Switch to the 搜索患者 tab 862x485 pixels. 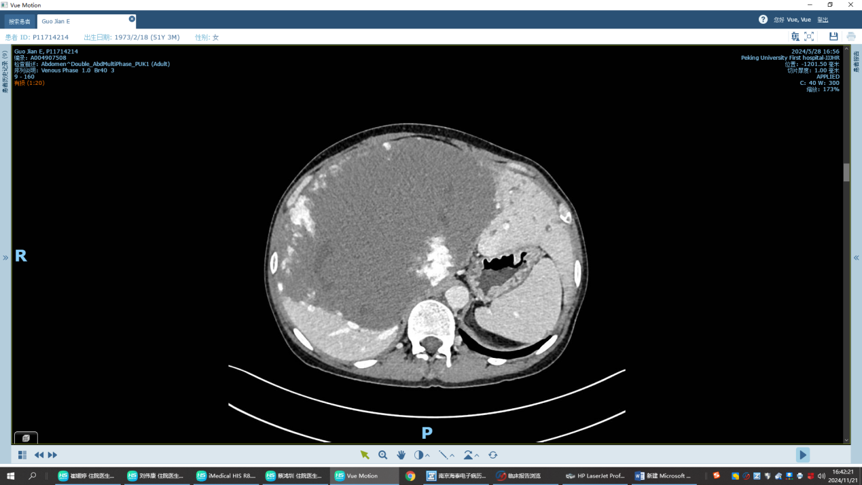coord(20,22)
